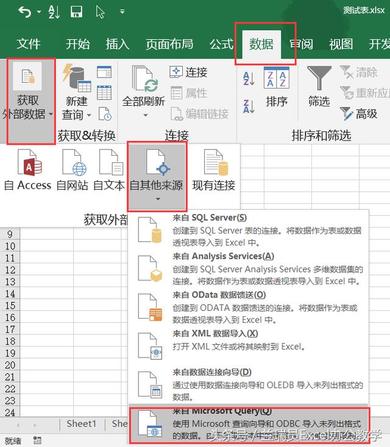Click the From Table grid icon
Screen dimensions: 390x447
(104, 92)
